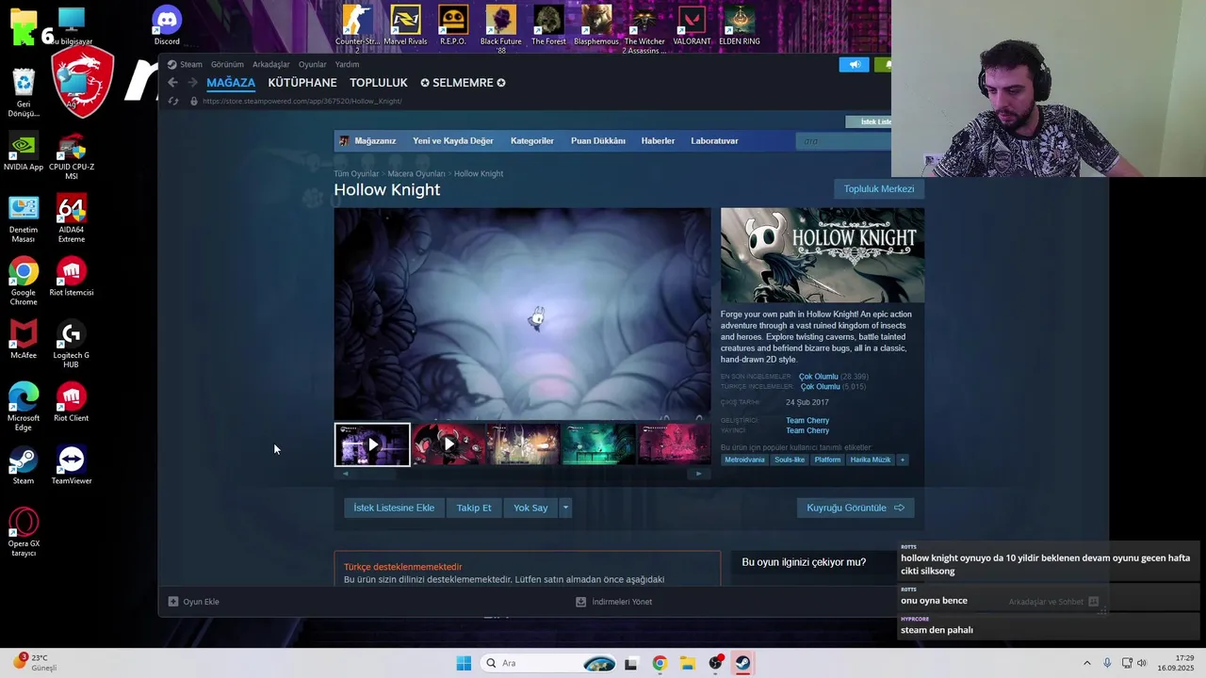
Task: Click İstek Listesine Ekle button
Action: 394,508
